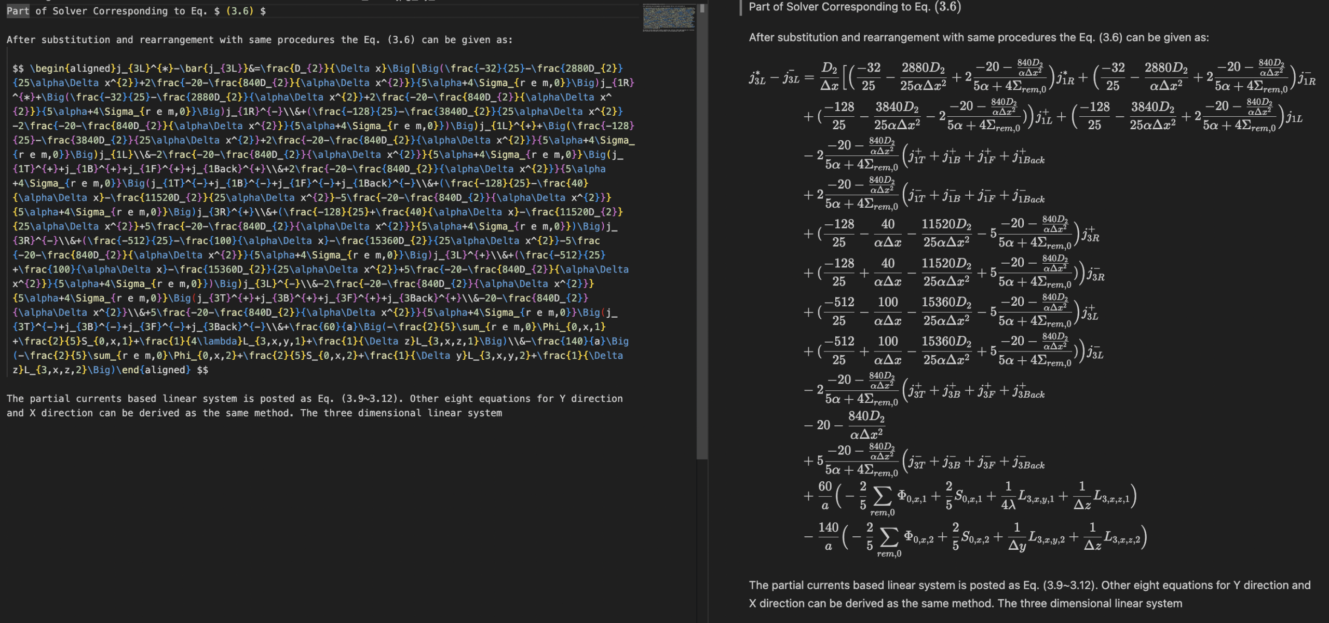Click the highlighted word "Part" in editor heading

click(18, 11)
